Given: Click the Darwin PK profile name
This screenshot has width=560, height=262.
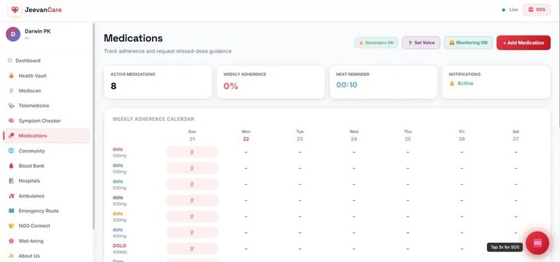Looking at the screenshot, I should (38, 31).
